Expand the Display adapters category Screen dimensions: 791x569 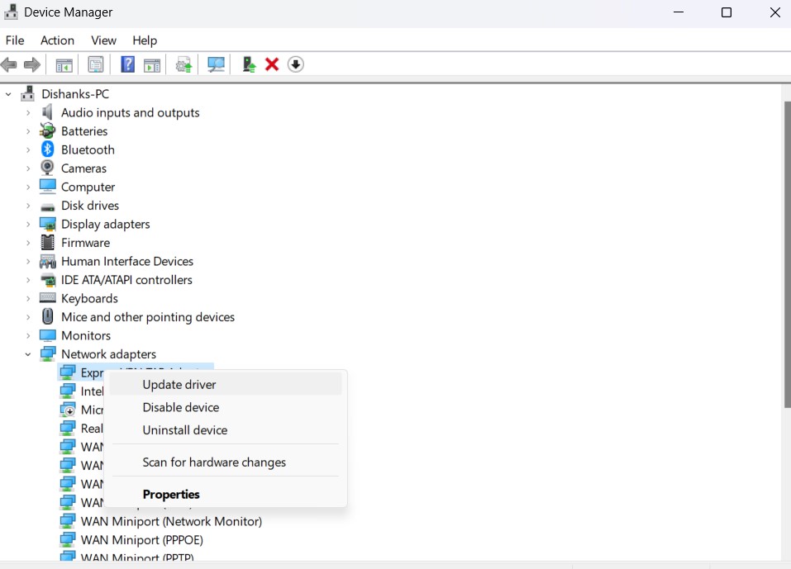click(x=28, y=224)
